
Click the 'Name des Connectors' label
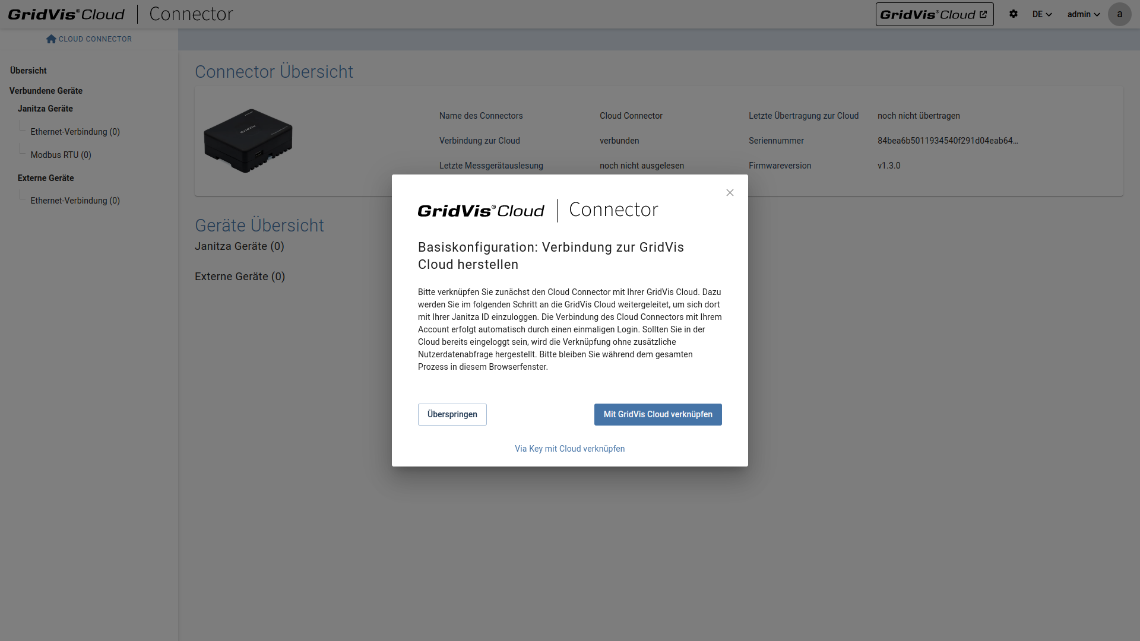pos(481,116)
